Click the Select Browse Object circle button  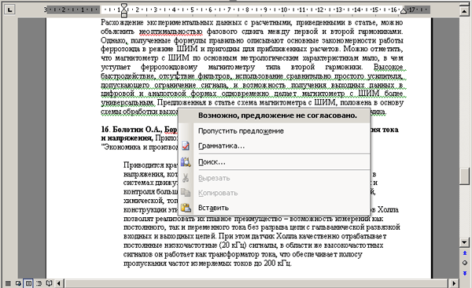464,263
